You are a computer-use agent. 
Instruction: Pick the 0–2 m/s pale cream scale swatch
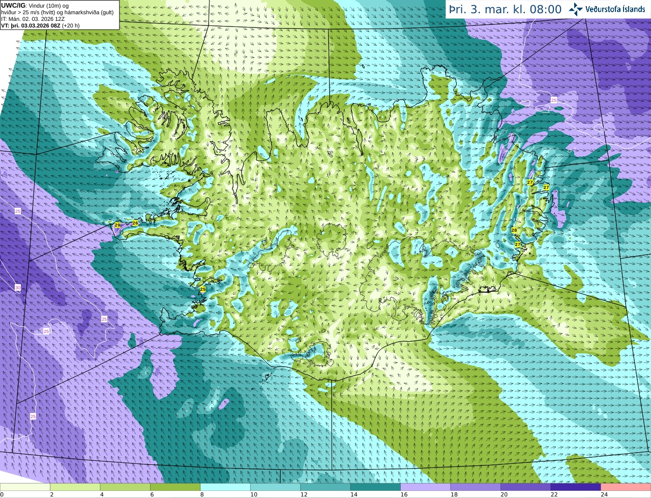coord(25,487)
